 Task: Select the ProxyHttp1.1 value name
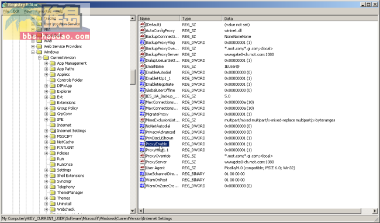(x=157, y=150)
